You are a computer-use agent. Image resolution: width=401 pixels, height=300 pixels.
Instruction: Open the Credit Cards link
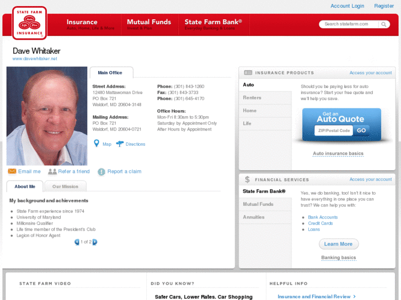pos(320,223)
